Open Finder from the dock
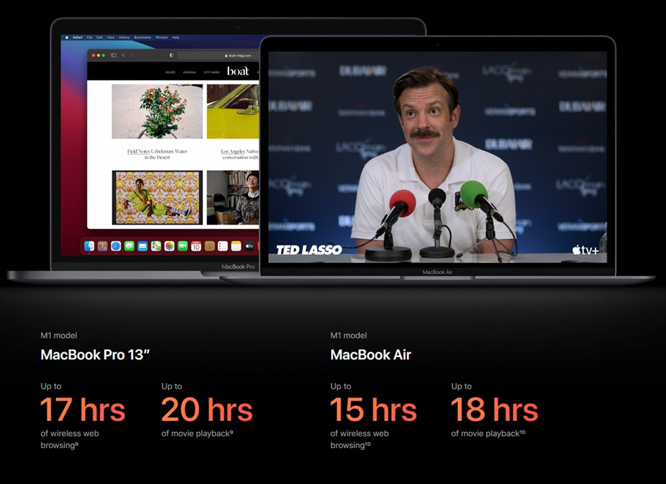This screenshot has height=484, width=666. point(89,246)
